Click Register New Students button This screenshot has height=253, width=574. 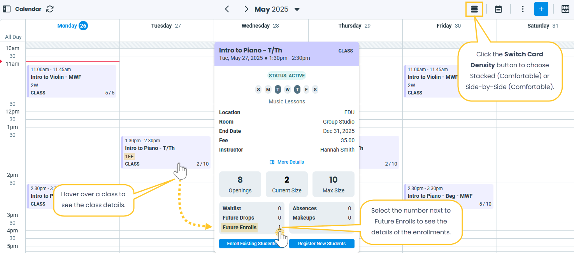coord(321,244)
